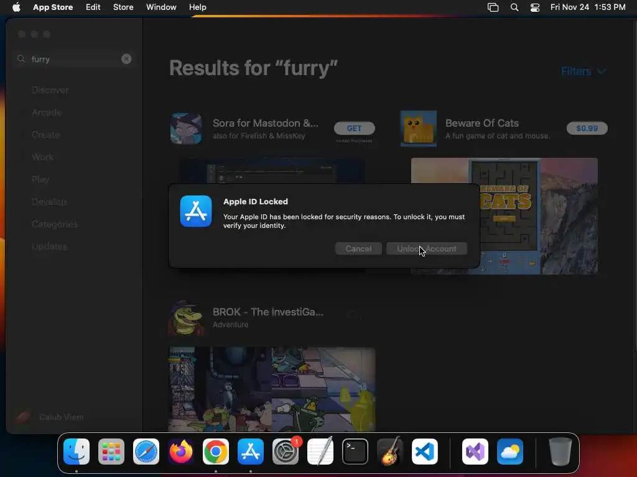Click the App Store icon in dialog
The height and width of the screenshot is (477, 637).
[196, 211]
